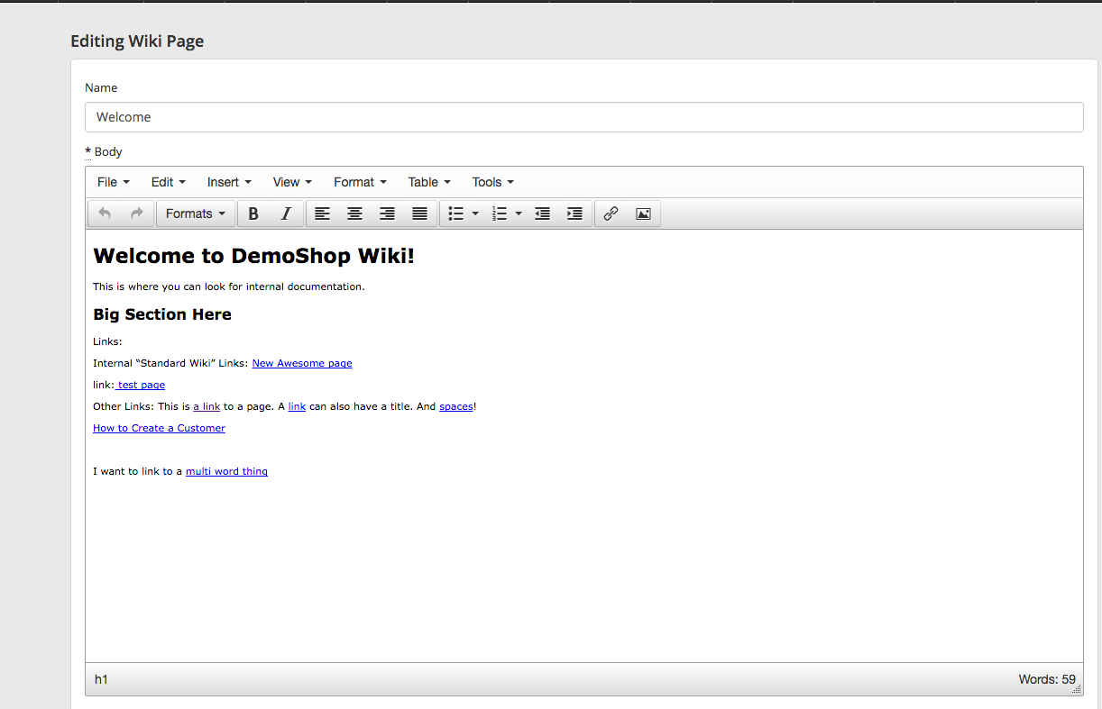Open the Insert menu
The image size is (1102, 709).
click(229, 182)
